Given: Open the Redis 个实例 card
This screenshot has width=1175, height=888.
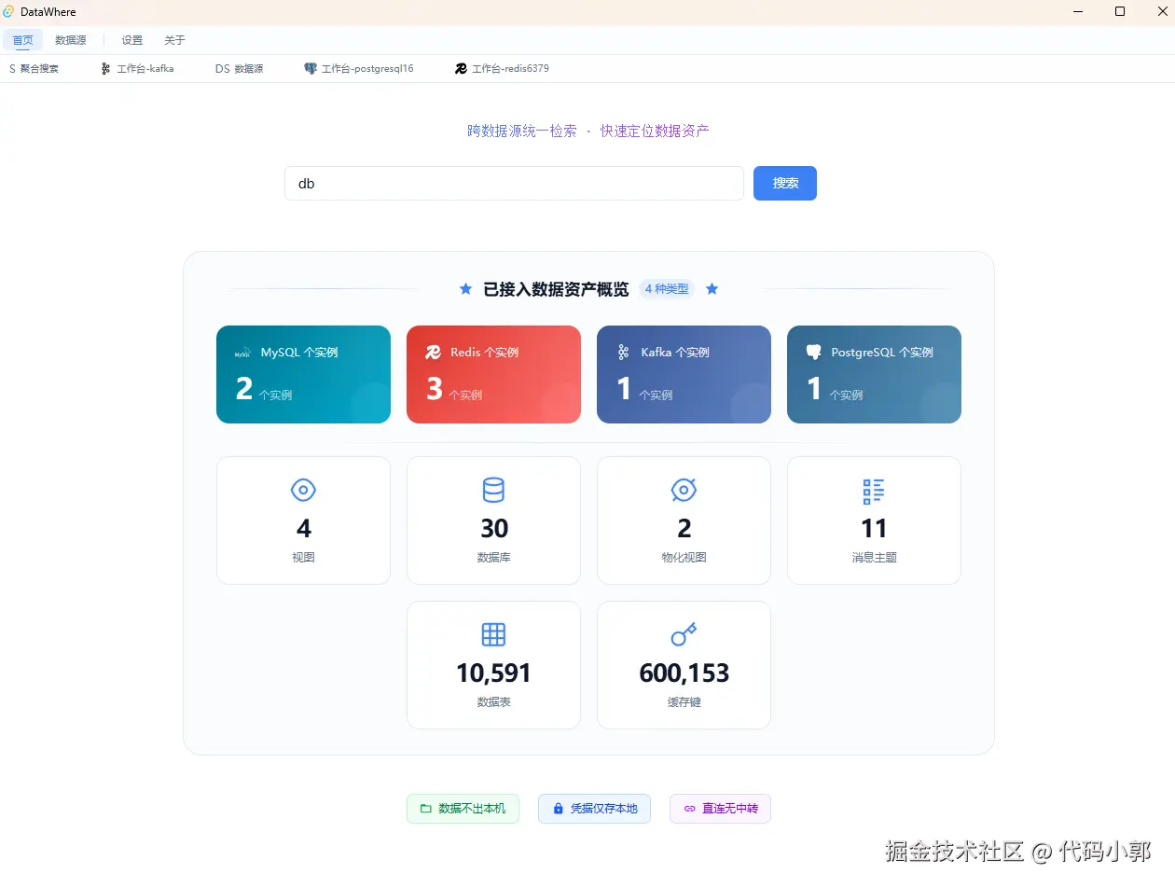Looking at the screenshot, I should point(493,374).
